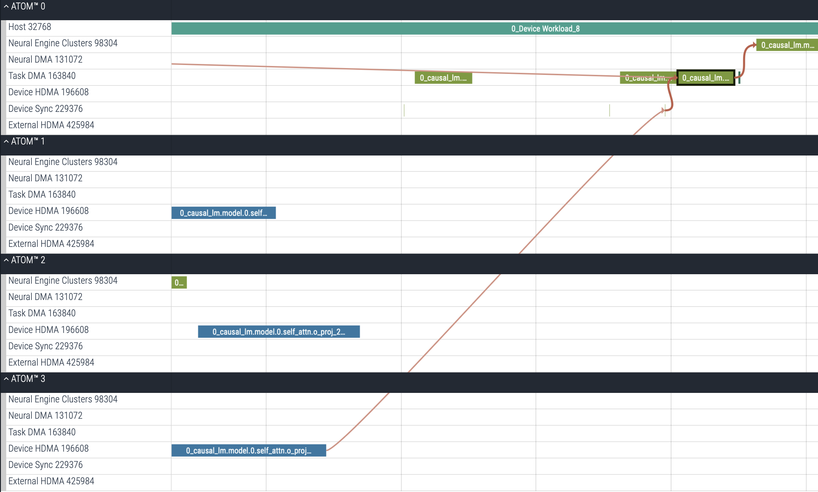818x492 pixels.
Task: Select ATOM 2 Device Sync 229376 label
Action: coord(45,346)
